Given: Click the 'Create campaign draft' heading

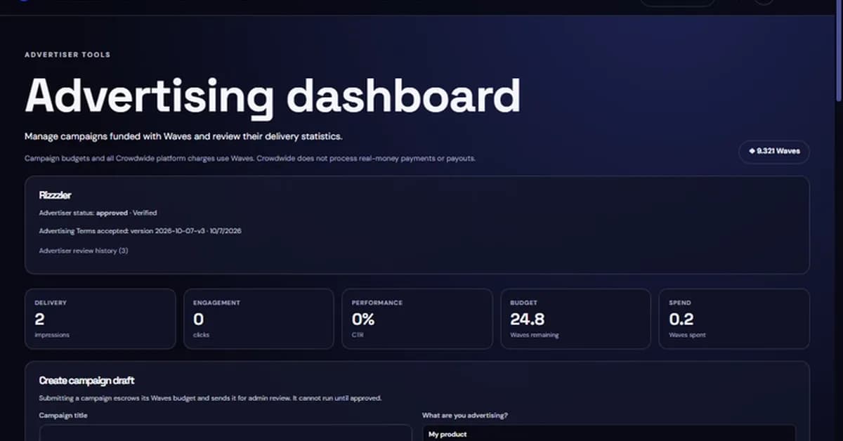Looking at the screenshot, I should pos(87,381).
